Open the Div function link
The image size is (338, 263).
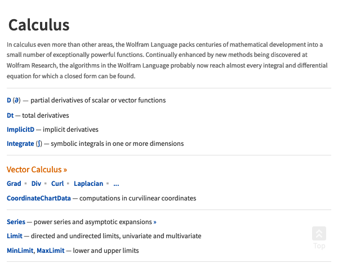click(x=36, y=184)
